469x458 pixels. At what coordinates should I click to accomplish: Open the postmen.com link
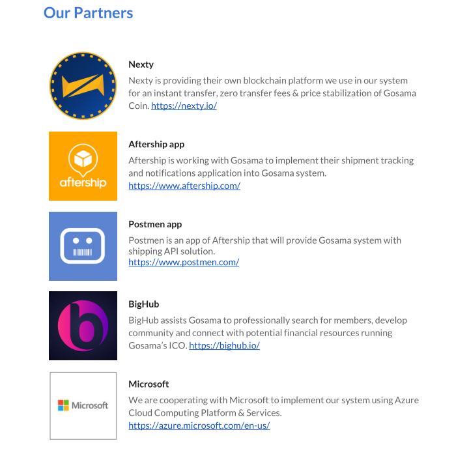[184, 263]
